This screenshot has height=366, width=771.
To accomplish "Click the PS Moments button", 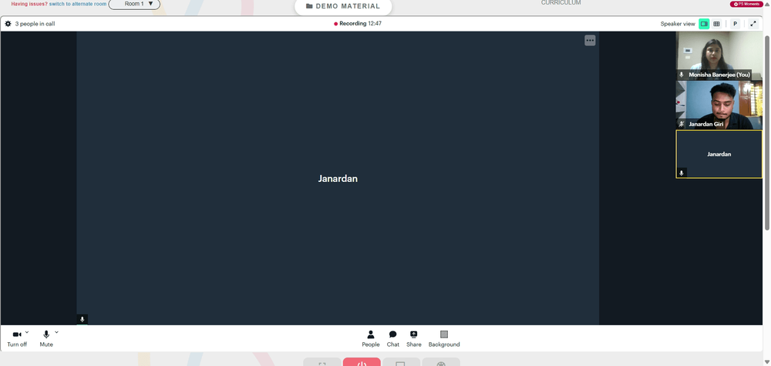I will point(746,4).
